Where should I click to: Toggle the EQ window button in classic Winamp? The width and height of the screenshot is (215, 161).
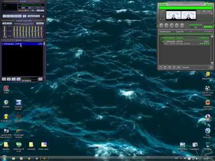[39, 11]
